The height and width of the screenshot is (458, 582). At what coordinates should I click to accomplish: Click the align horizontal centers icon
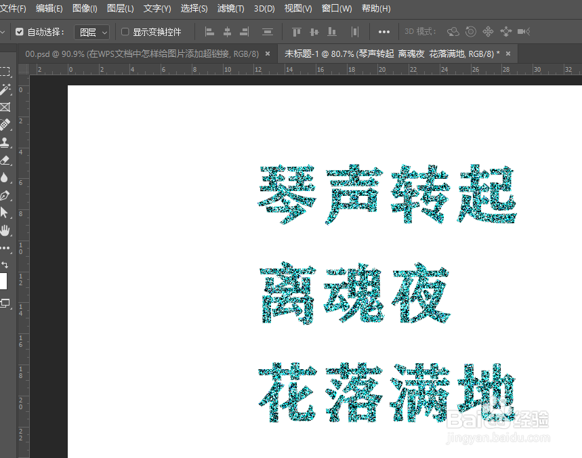tap(227, 32)
